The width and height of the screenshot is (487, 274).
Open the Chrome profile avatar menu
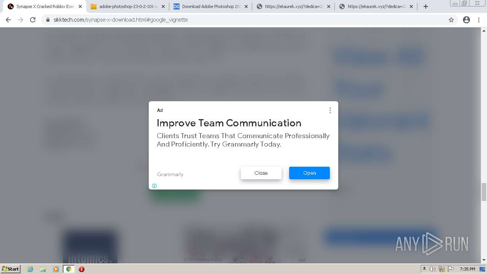466,20
